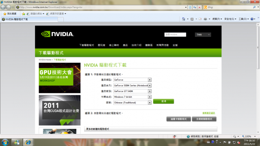260x146 pixels.
Task: Click the network tray icon
Action: pyautogui.click(x=234, y=142)
